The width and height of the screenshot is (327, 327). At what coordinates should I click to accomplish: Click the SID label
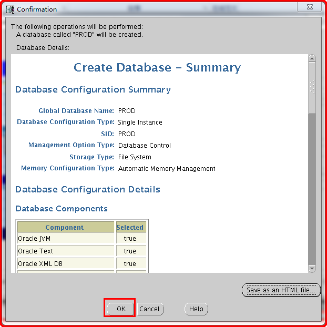[x=107, y=134]
